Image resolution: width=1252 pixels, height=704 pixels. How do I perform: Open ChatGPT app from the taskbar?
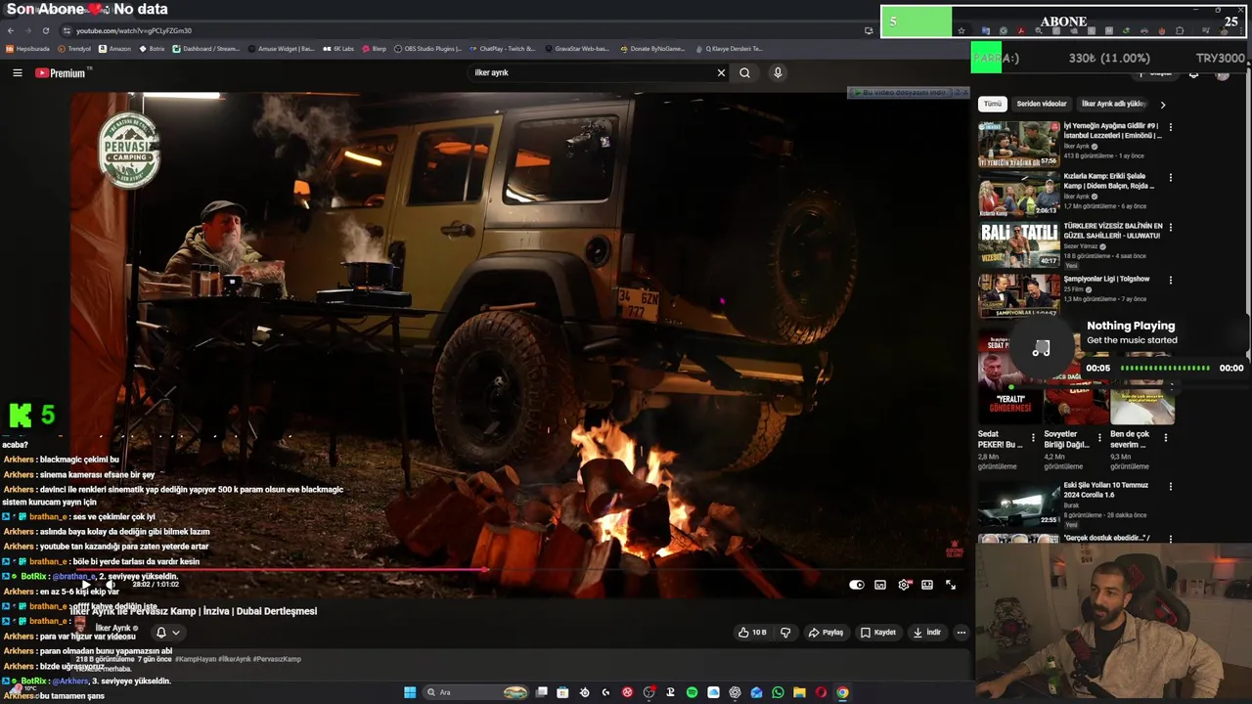point(735,692)
